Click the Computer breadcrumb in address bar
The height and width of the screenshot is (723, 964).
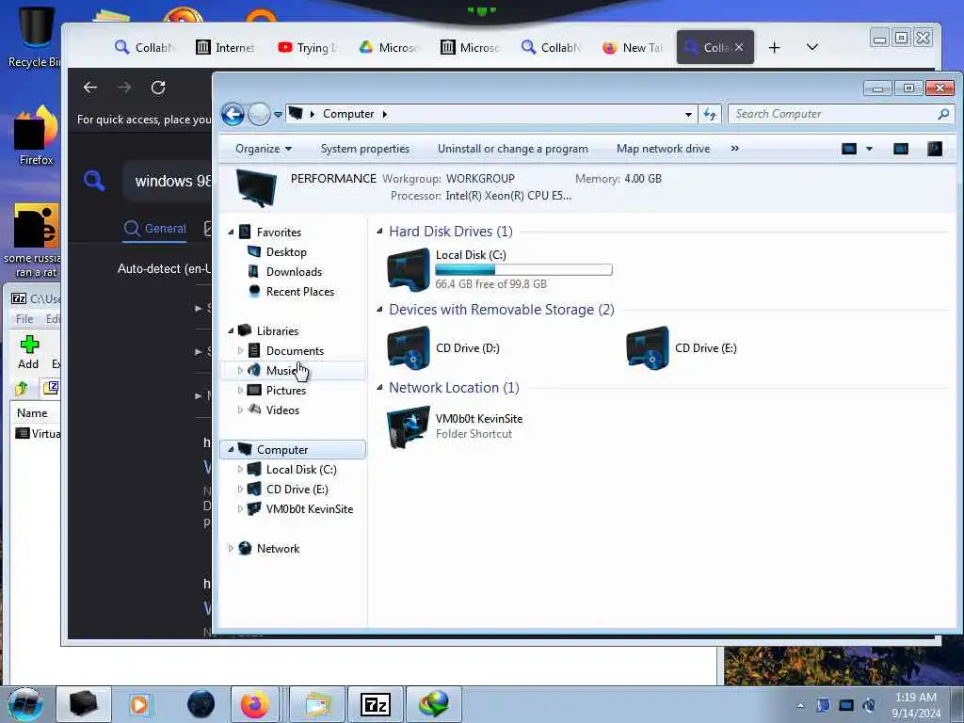point(348,114)
